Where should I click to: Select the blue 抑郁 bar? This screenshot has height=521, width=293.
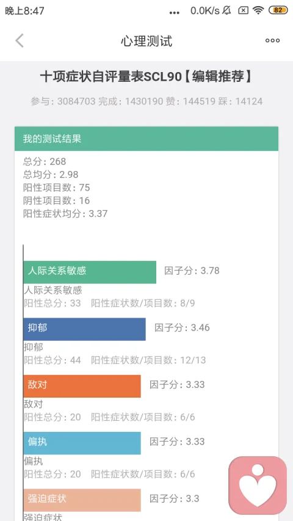coord(84,329)
